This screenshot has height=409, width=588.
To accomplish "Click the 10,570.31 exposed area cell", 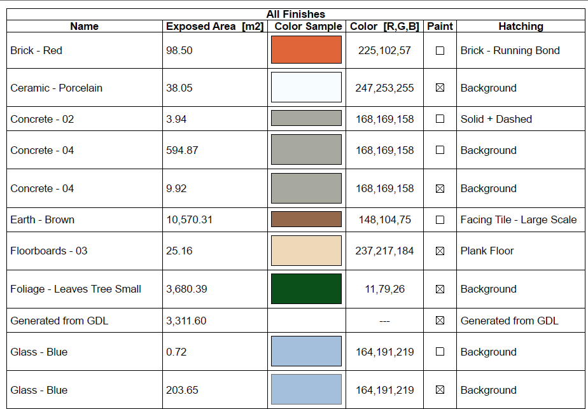I will [x=189, y=220].
